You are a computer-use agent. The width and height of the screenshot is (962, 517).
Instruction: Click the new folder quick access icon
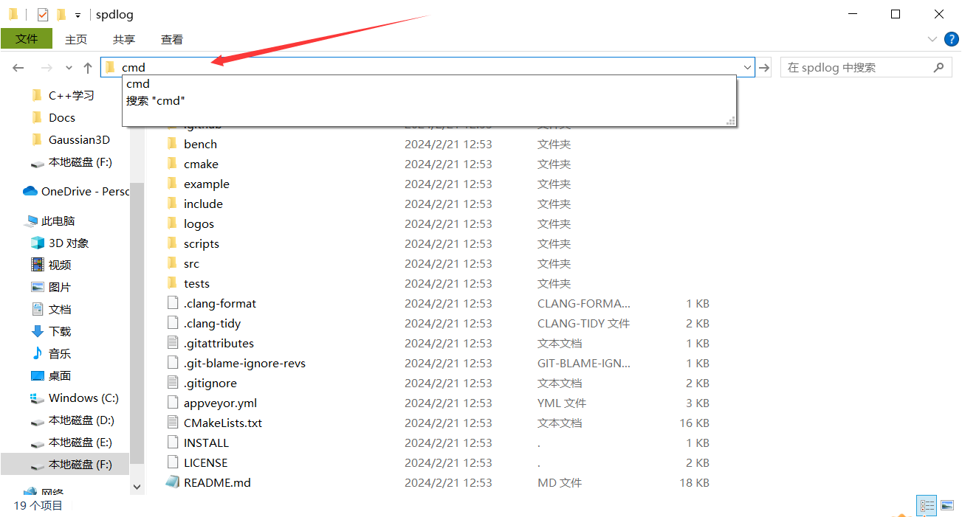(x=61, y=14)
